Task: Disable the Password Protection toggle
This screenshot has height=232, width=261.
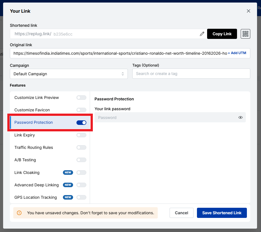Action: click(81, 122)
